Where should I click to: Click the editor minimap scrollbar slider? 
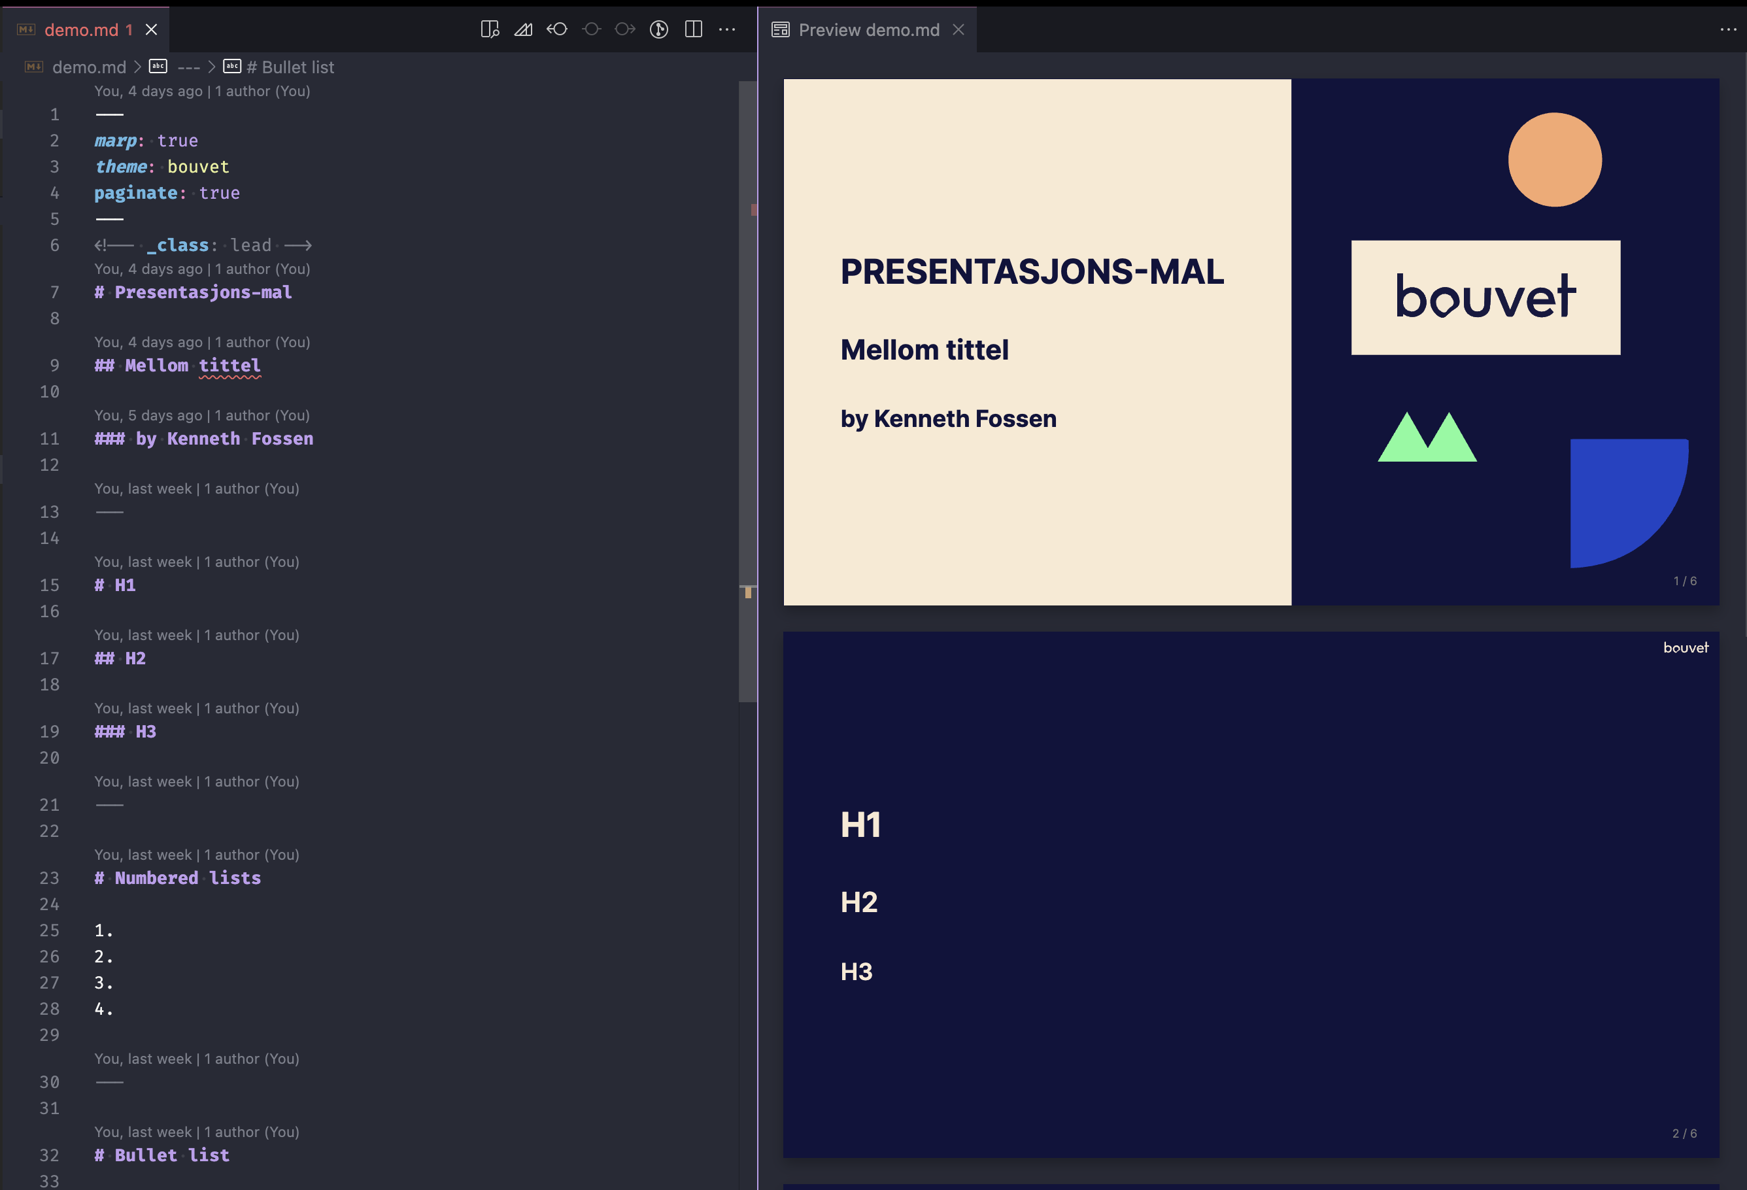(x=747, y=392)
